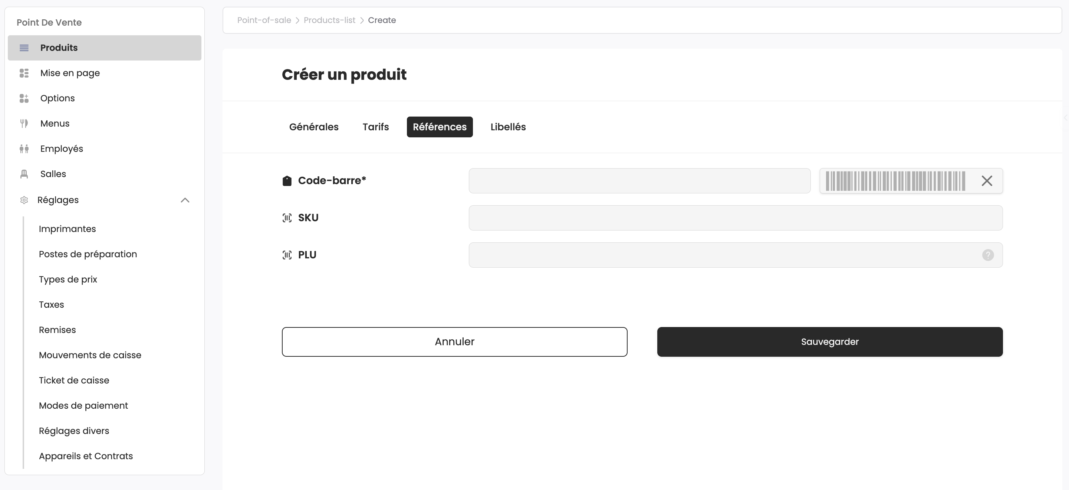Click the Produits list icon in sidebar
The image size is (1069, 490).
pos(24,48)
